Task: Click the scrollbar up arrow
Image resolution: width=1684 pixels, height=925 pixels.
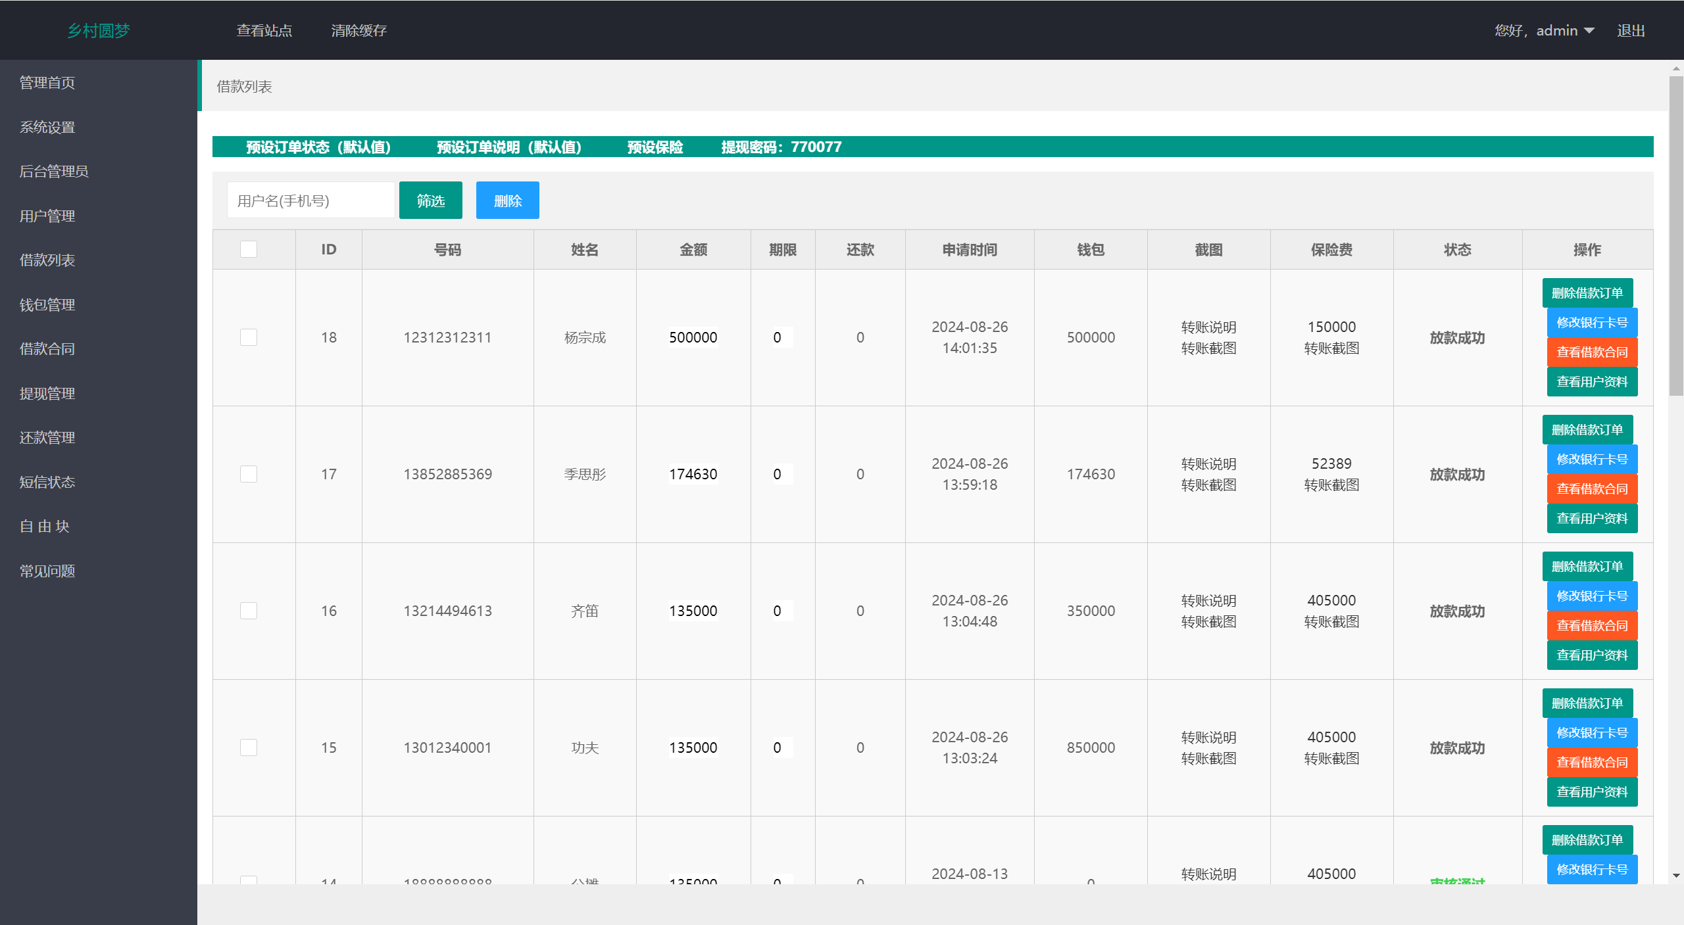Action: click(x=1676, y=68)
